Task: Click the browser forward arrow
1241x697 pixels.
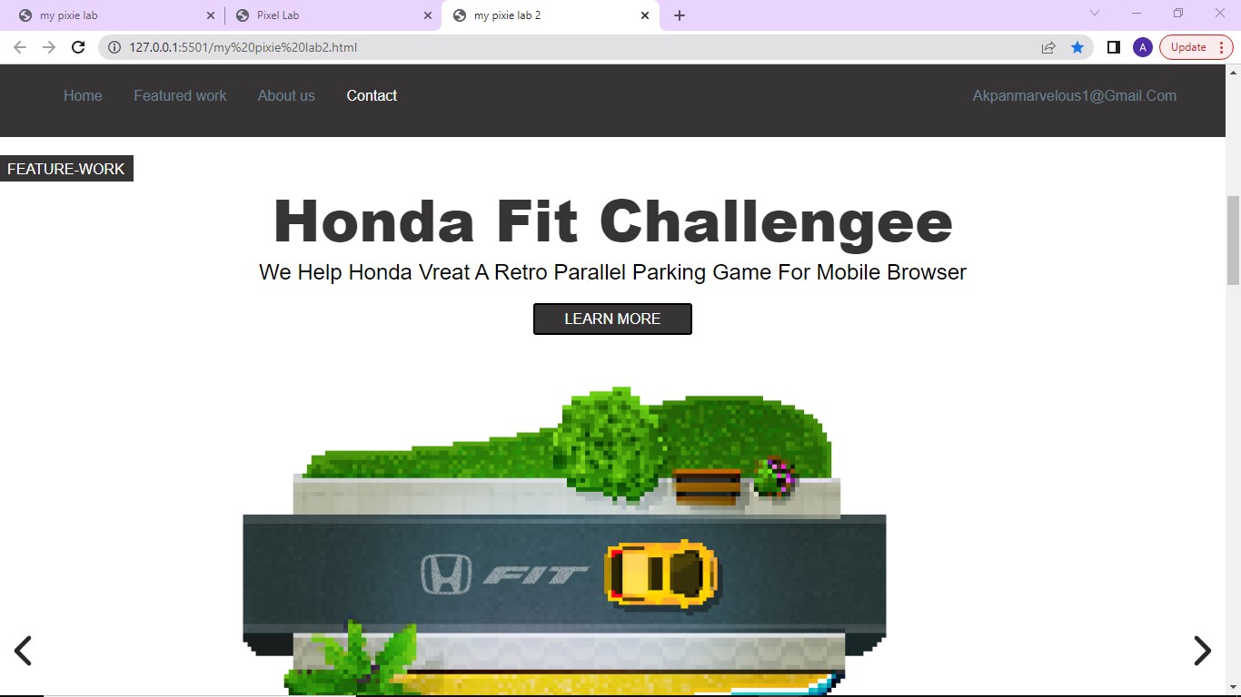Action: coord(49,47)
